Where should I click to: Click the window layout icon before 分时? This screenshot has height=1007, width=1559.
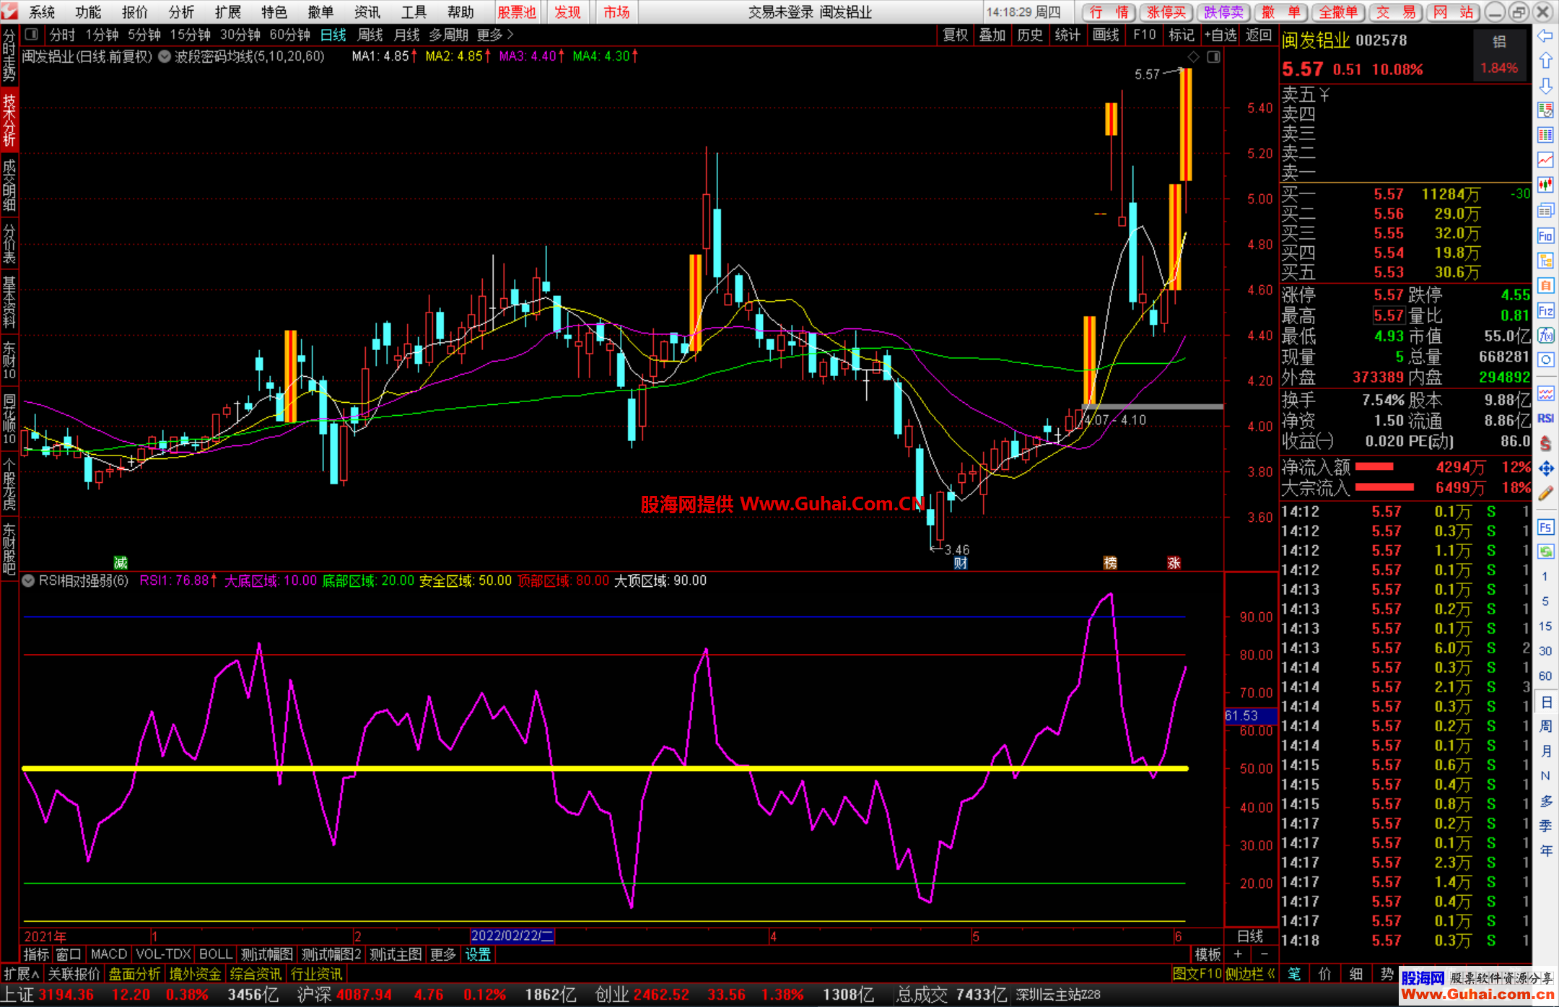coord(32,34)
